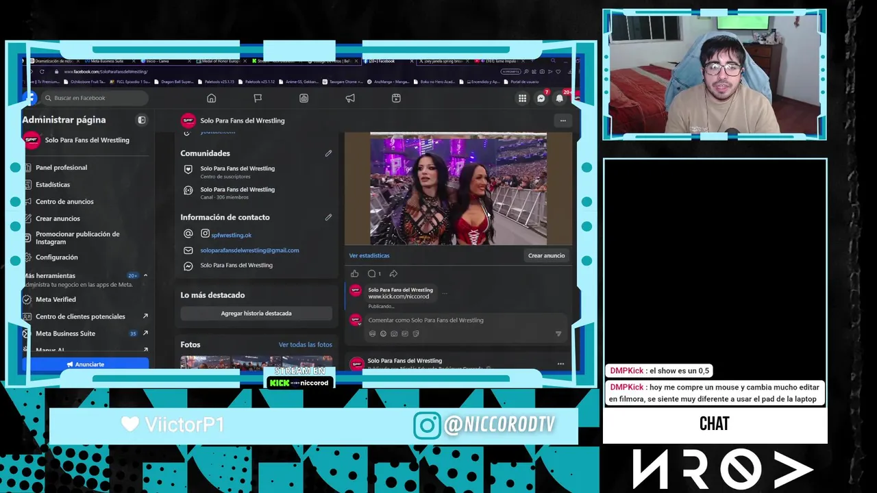Open the Facebook apps grid menu

522,98
